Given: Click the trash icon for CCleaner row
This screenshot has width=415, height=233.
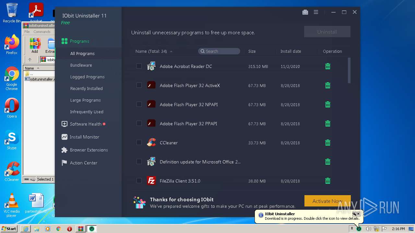Looking at the screenshot, I should [x=328, y=143].
